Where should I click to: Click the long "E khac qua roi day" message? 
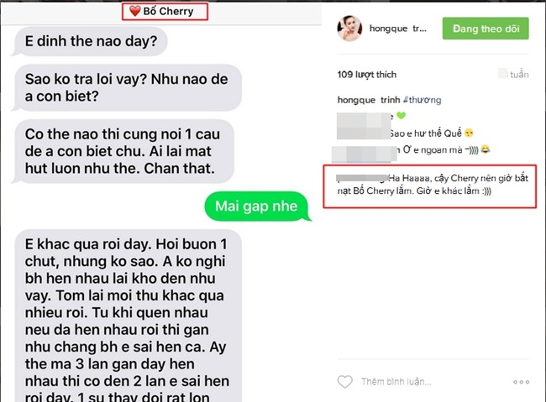(128, 316)
